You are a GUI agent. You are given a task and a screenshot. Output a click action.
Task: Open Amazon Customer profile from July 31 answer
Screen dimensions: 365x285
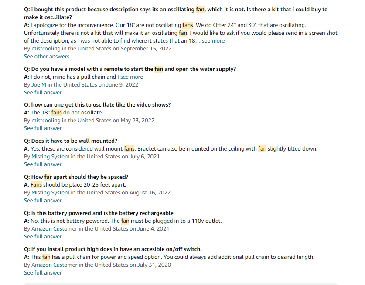tap(54, 265)
